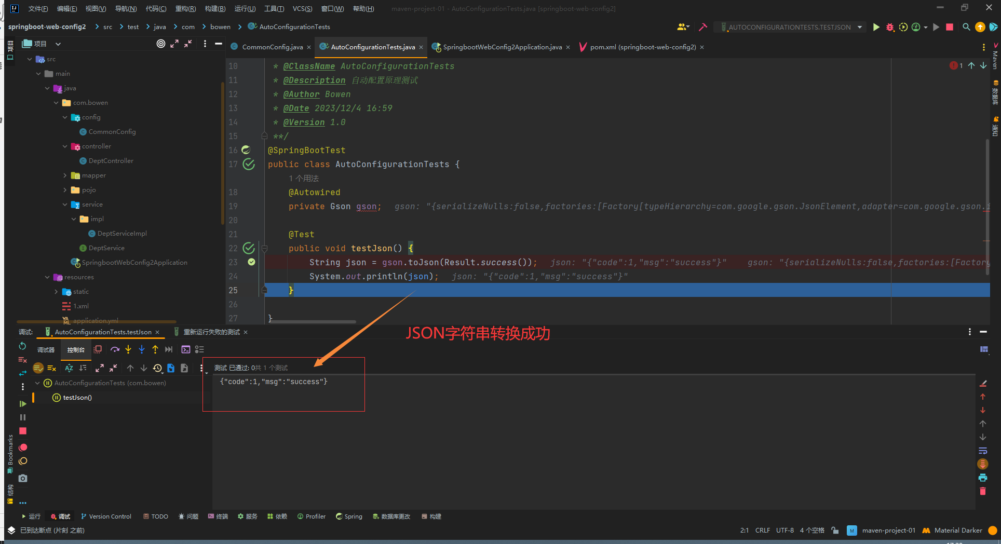The width and height of the screenshot is (1001, 544).
Task: Mute breakpoints icon in debug sidebar
Action: click(23, 461)
